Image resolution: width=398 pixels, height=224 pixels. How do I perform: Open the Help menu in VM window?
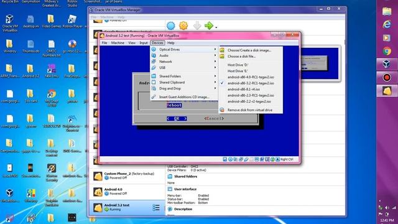point(171,43)
